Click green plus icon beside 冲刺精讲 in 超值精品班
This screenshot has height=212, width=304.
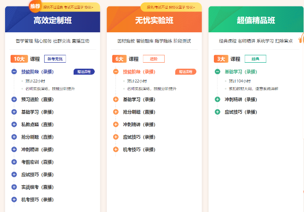[x=217, y=99]
